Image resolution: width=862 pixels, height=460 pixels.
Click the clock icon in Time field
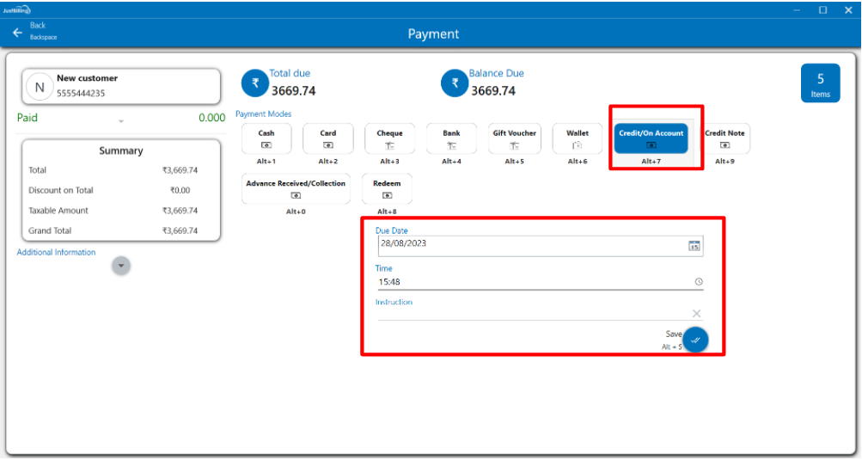(698, 282)
